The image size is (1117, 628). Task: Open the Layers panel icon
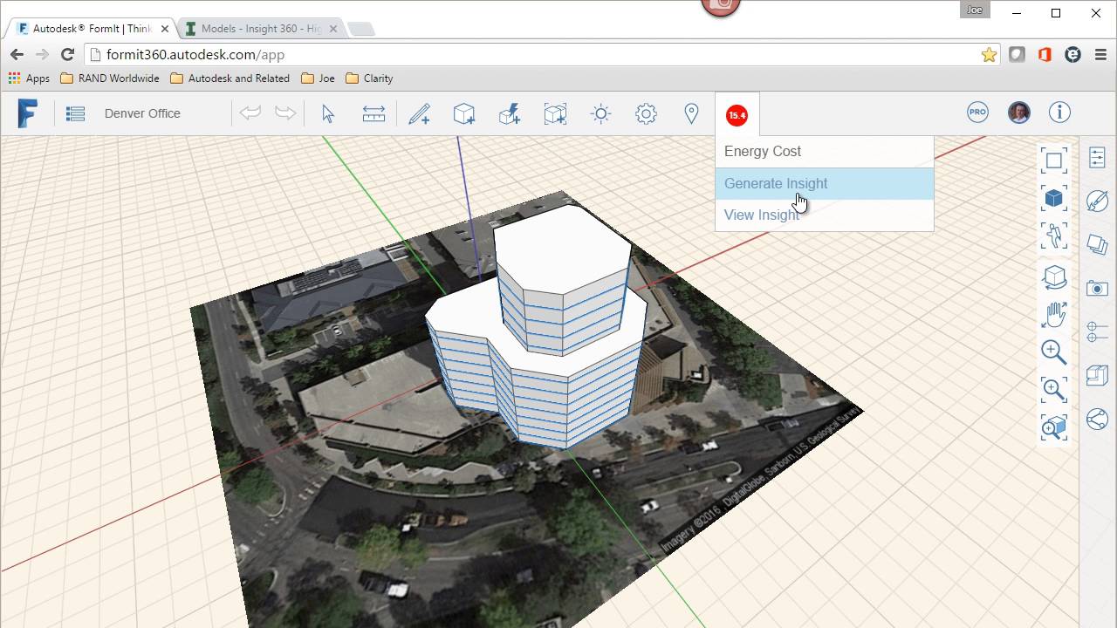(1097, 245)
